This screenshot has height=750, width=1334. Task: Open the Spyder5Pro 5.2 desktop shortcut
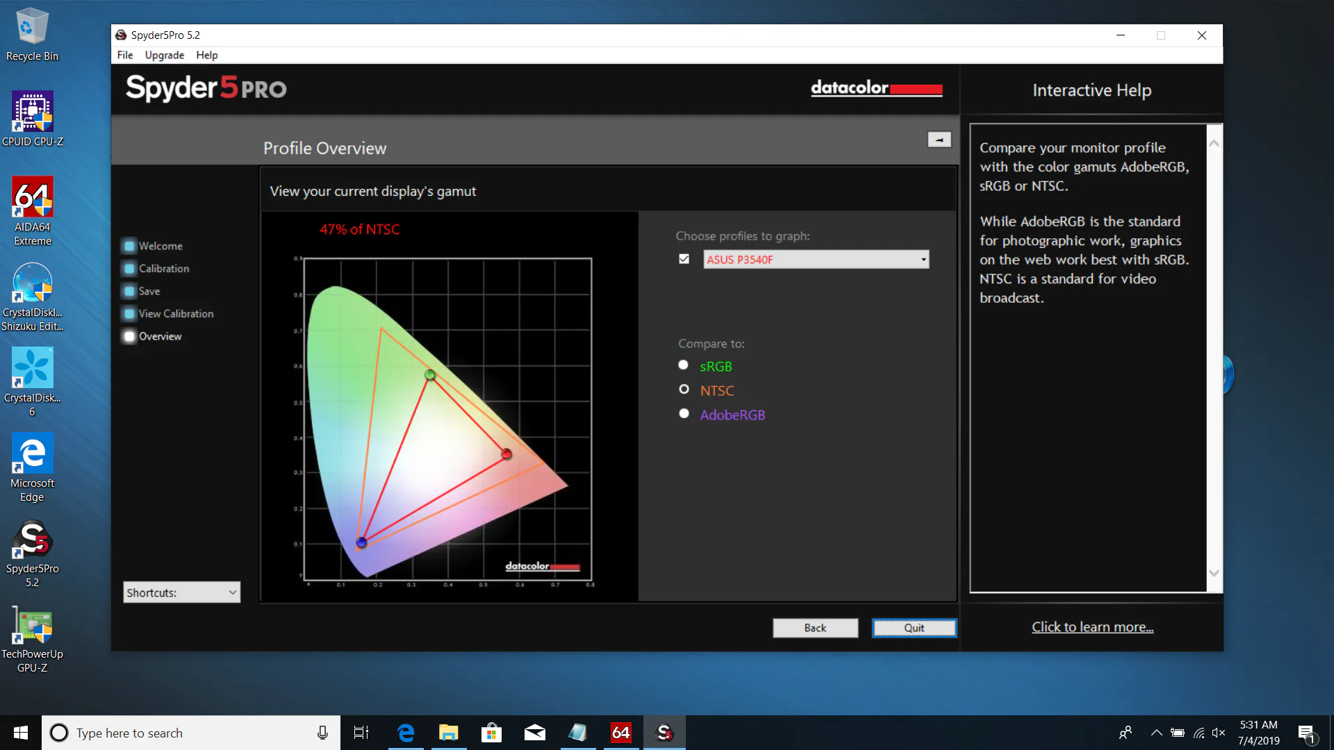[x=32, y=553]
